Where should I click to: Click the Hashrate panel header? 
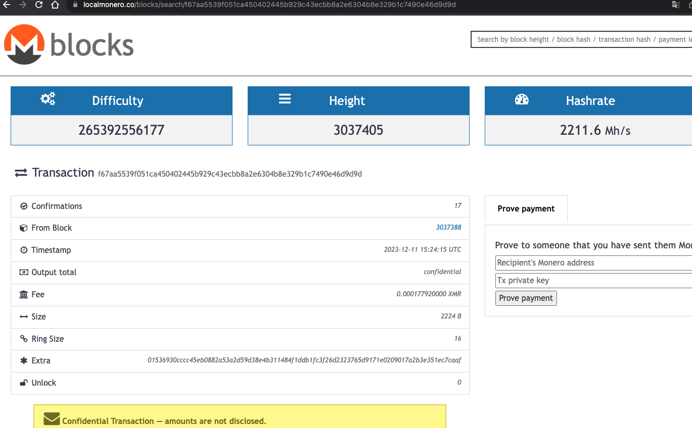[588, 101]
